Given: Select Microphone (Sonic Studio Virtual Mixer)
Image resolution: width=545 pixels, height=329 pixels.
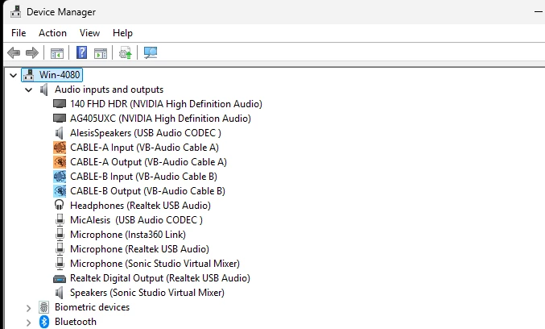Looking at the screenshot, I should pos(155,264).
